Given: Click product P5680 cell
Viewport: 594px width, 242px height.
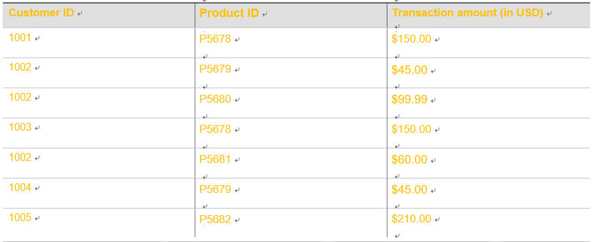Looking at the screenshot, I should click(x=291, y=103).
